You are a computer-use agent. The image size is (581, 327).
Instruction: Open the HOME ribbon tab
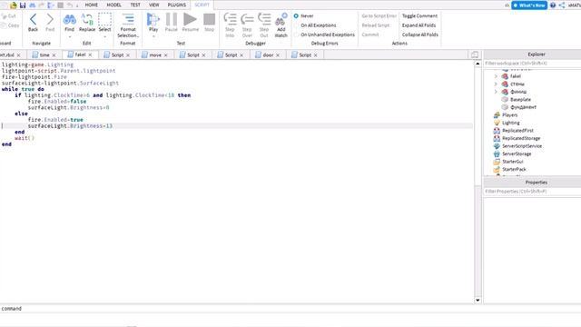[x=92, y=5]
